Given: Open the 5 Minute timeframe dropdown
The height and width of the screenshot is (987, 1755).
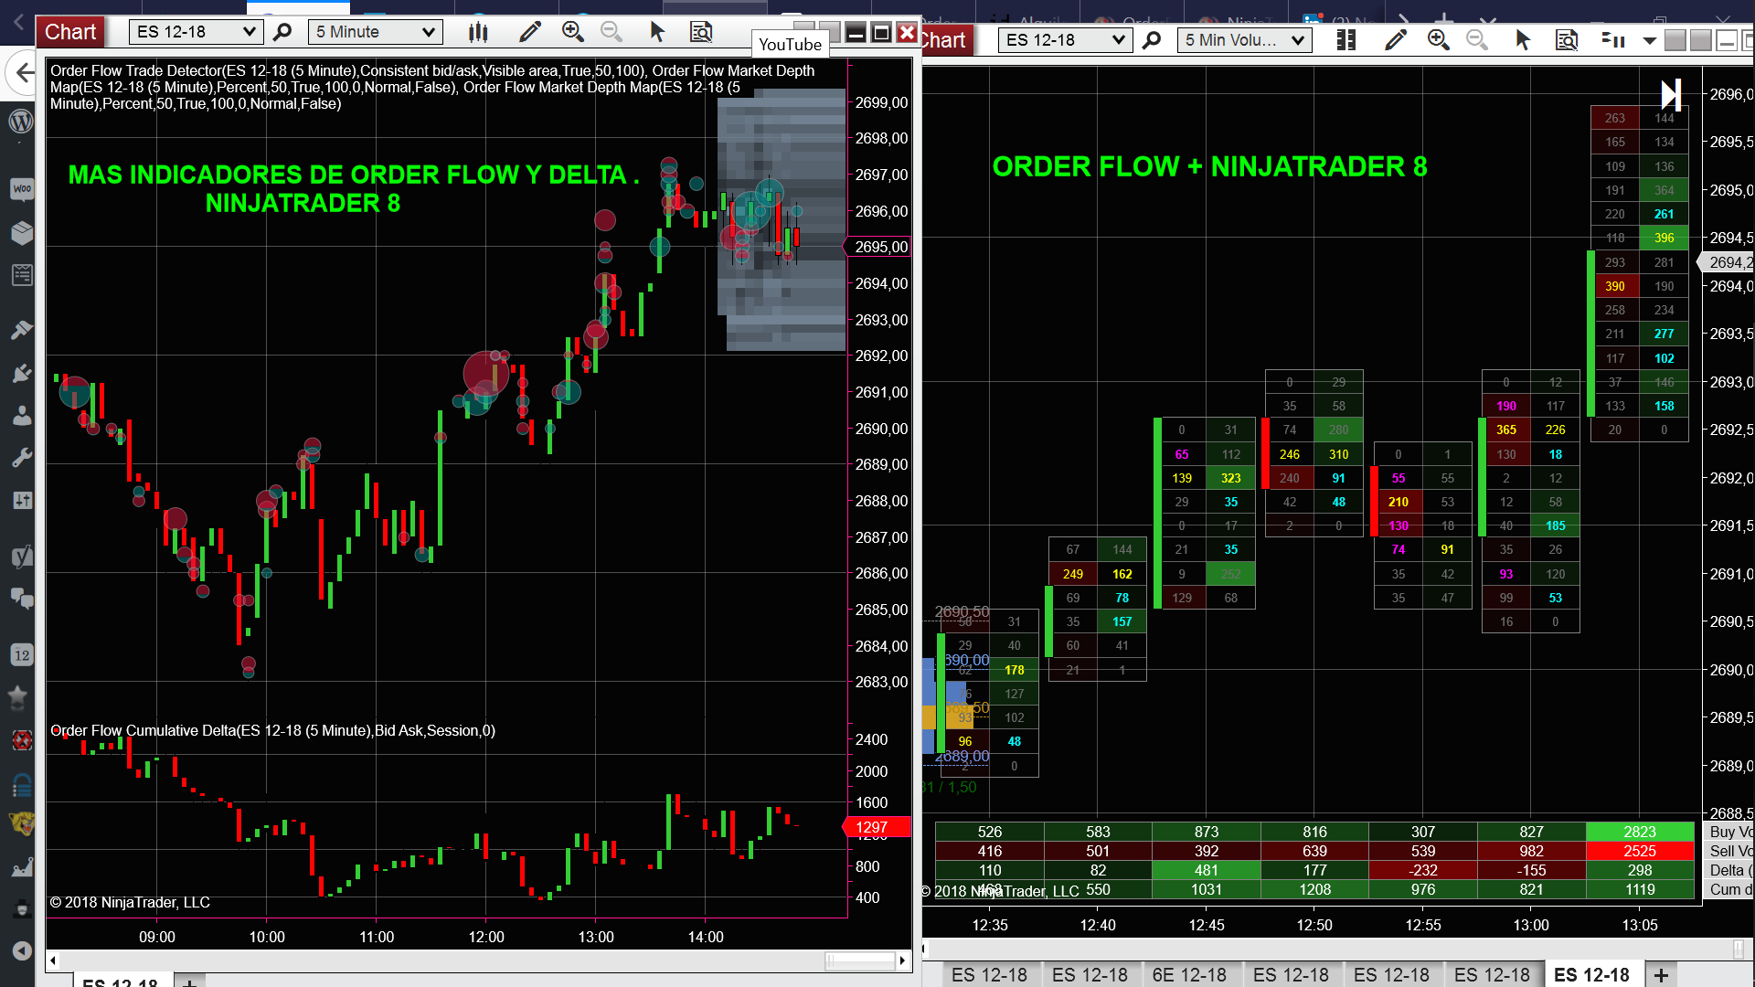Looking at the screenshot, I should (372, 31).
